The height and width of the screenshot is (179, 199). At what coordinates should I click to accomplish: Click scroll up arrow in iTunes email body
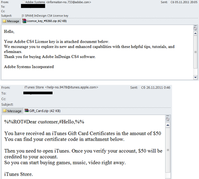pyautogui.click(x=168, y=125)
